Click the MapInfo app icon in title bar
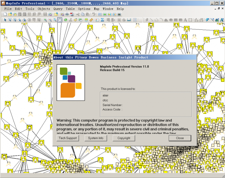 pos(3,3)
